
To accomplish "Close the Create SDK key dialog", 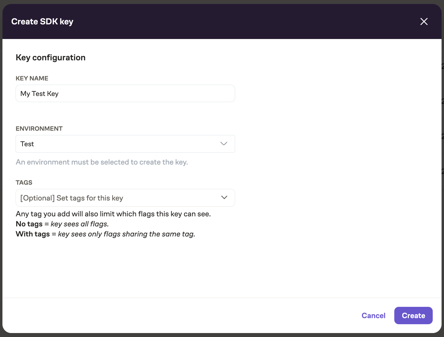I will point(424,21).
